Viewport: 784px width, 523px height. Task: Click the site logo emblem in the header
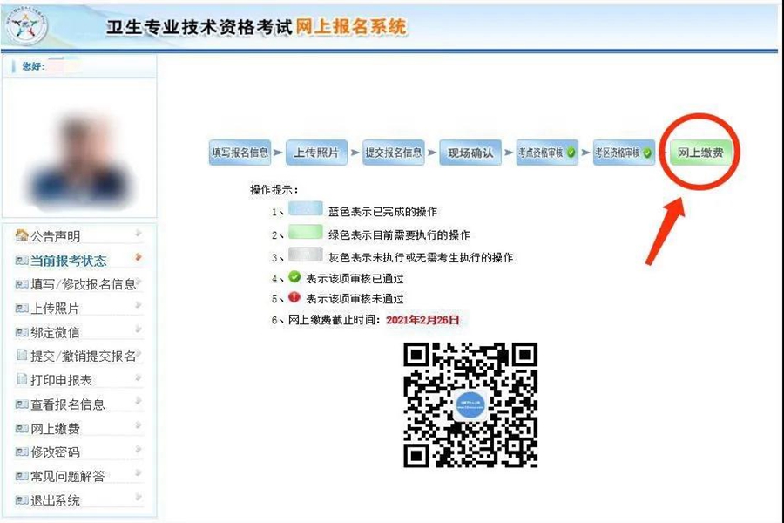[x=27, y=29]
